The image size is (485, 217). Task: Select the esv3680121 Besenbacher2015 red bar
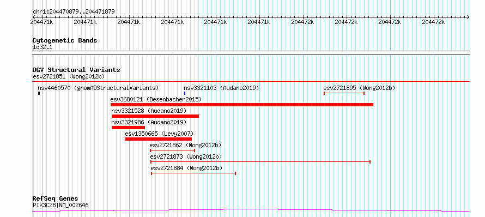[242, 105]
